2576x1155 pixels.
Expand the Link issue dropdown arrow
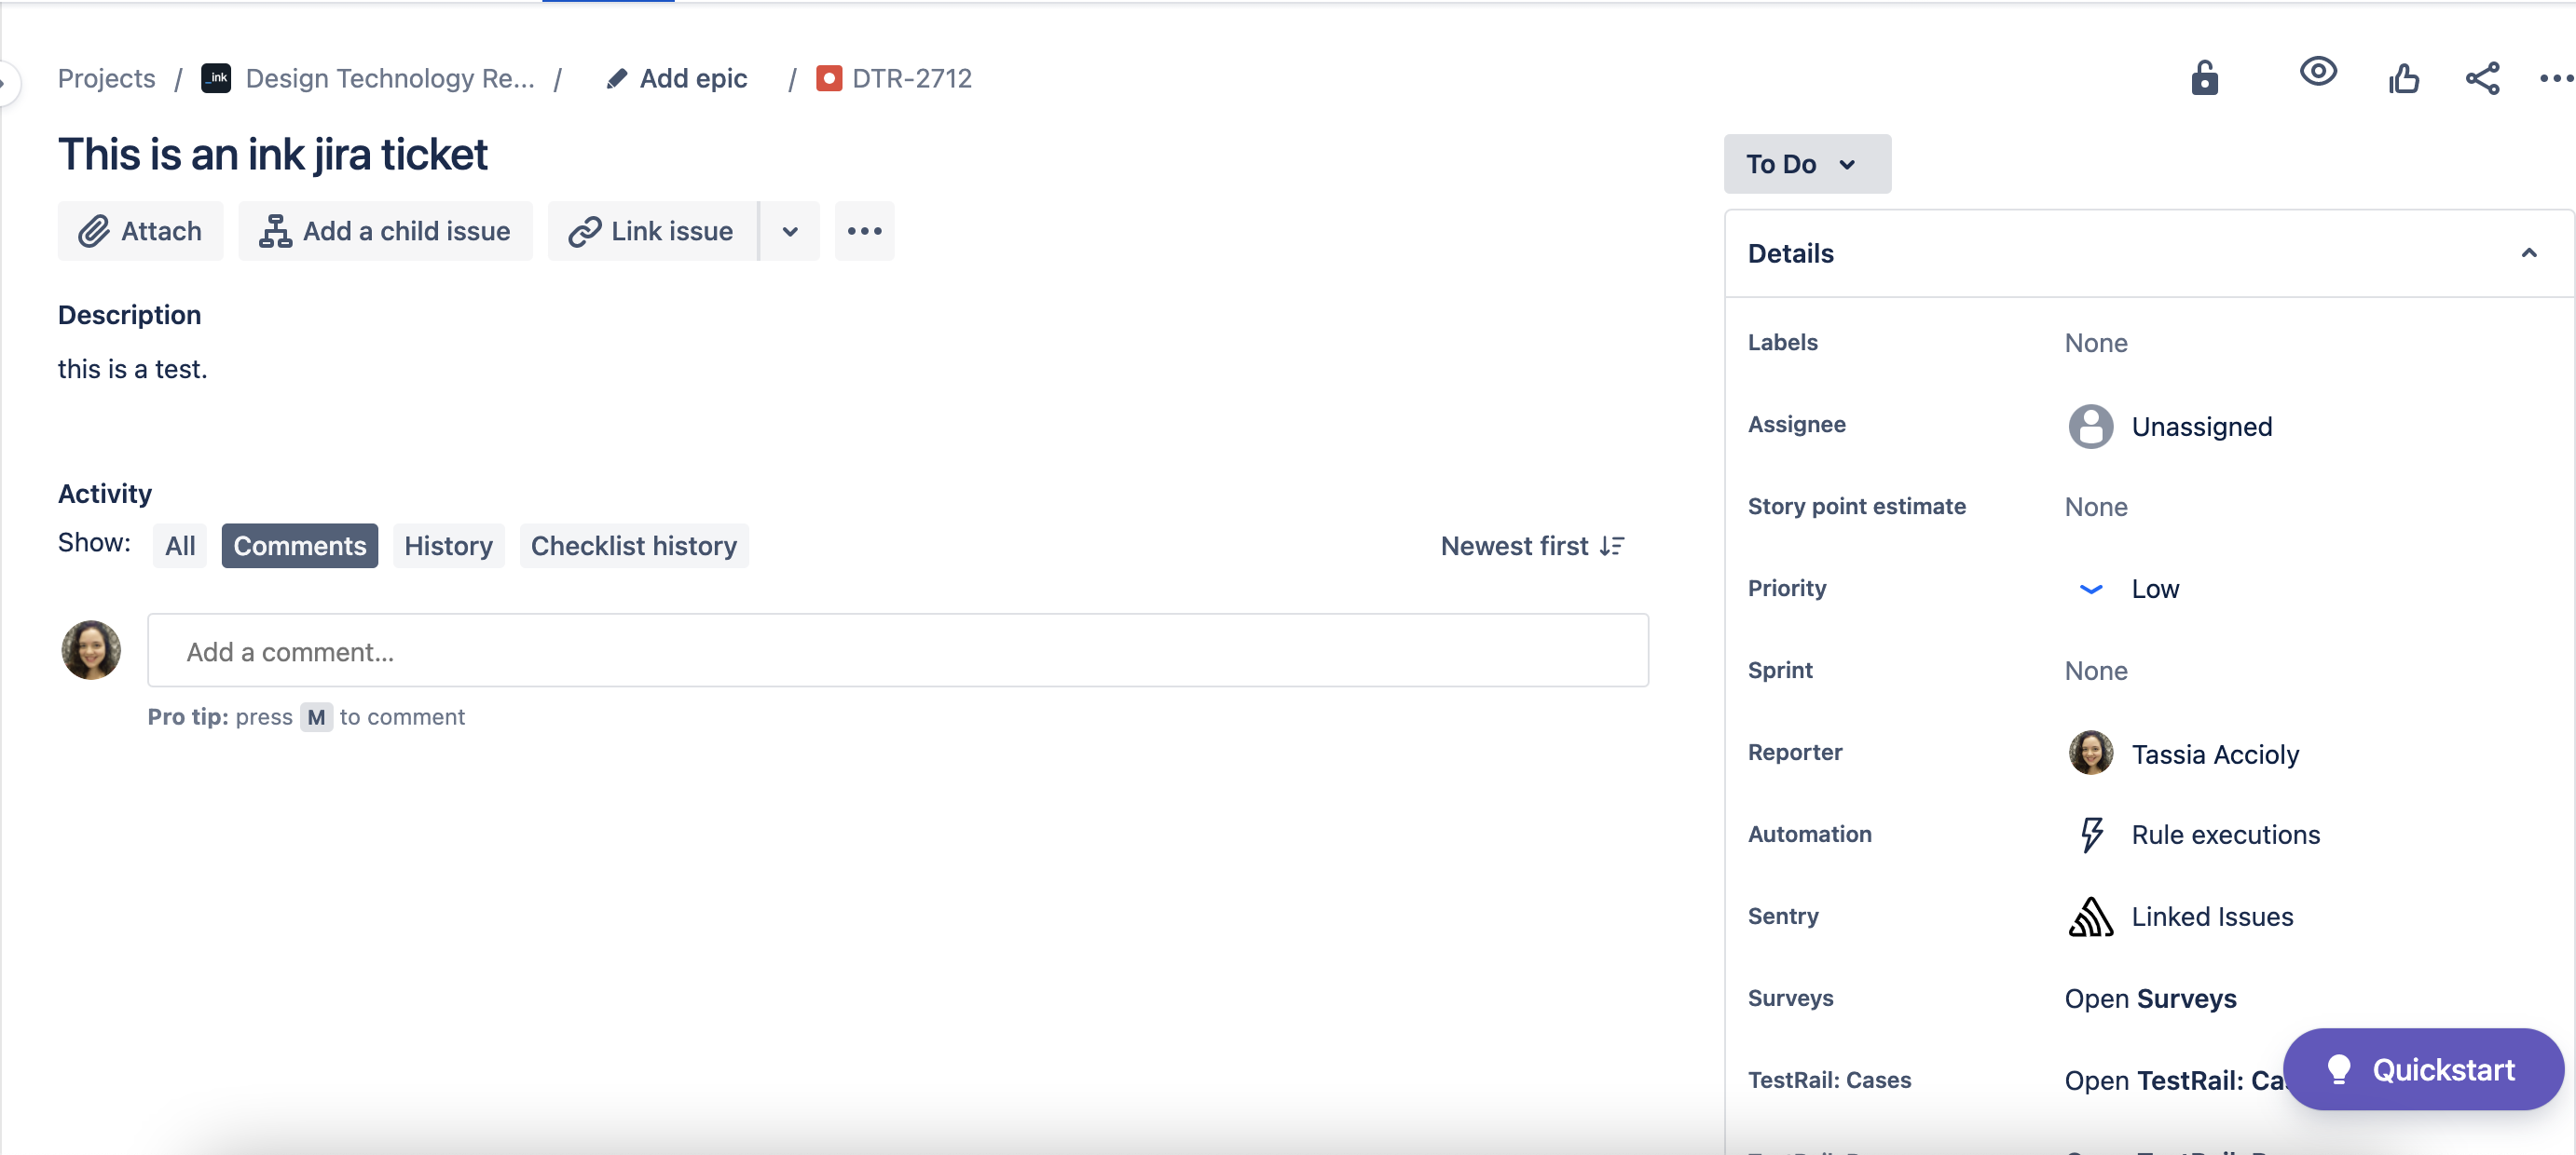pyautogui.click(x=790, y=231)
